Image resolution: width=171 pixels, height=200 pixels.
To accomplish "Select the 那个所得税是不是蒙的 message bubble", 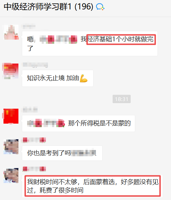I will (79, 123).
